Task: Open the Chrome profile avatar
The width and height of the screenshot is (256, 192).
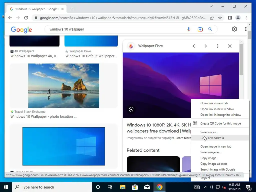Action: 238,18
